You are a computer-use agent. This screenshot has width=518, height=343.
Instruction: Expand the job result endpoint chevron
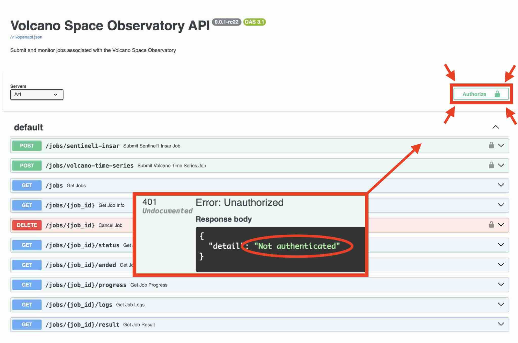coord(501,324)
